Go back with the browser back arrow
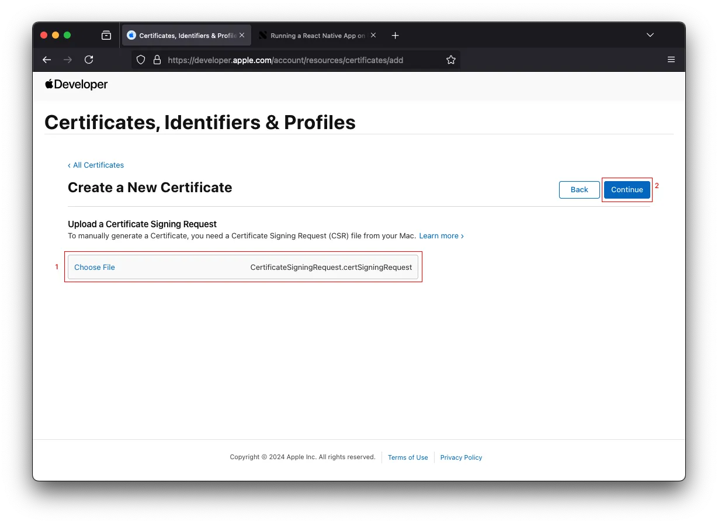The image size is (718, 524). click(x=47, y=60)
